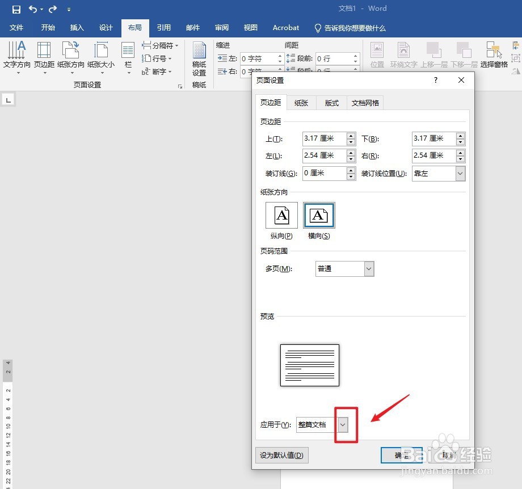Increase the 左(L) left margin spinner

click(351, 153)
